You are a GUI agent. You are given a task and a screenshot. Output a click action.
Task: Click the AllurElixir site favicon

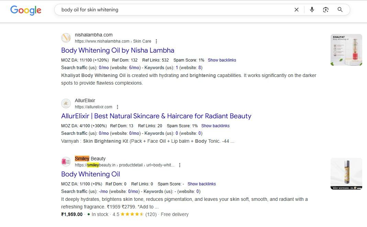click(x=66, y=103)
